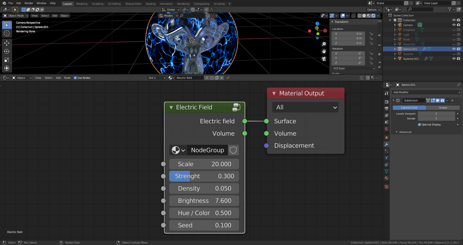Open the node editor Node menu
The width and height of the screenshot is (463, 245).
[x=67, y=78]
